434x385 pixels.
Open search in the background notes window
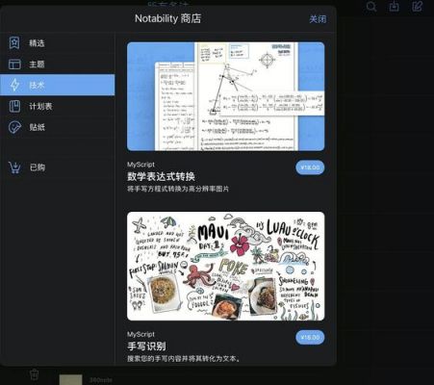click(x=371, y=7)
